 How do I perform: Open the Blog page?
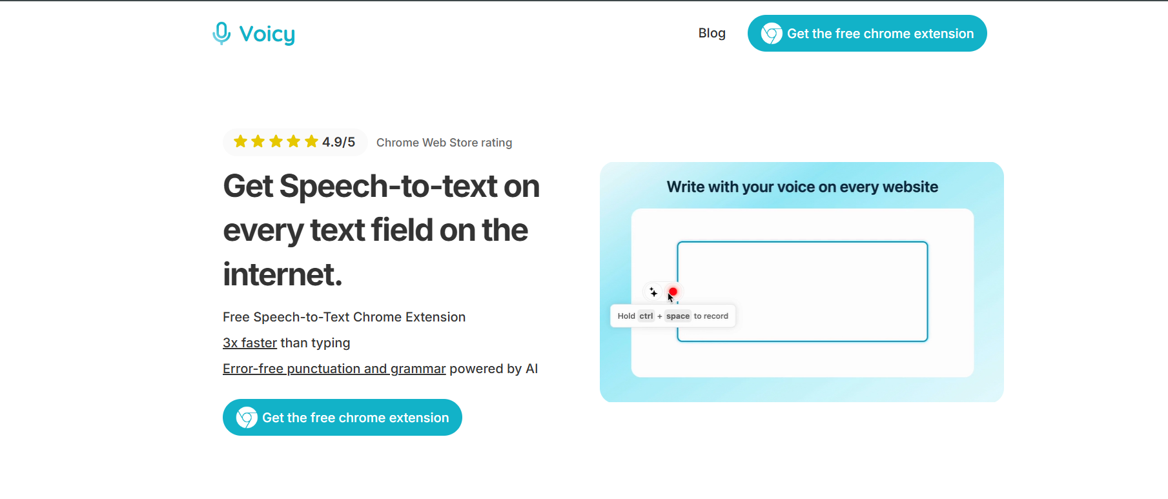tap(712, 33)
